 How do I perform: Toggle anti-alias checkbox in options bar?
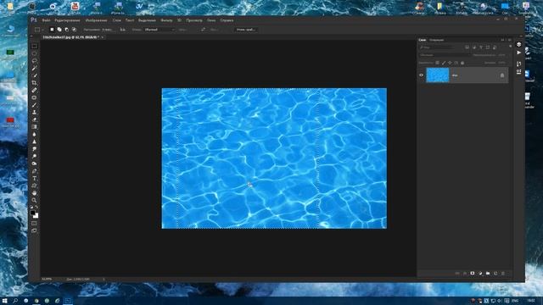pos(123,30)
